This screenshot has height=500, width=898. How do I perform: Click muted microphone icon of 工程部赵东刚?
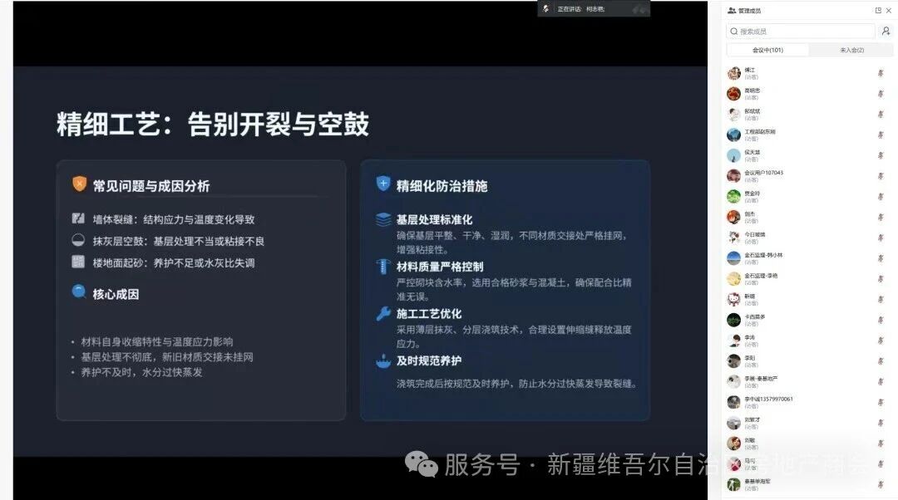click(881, 135)
